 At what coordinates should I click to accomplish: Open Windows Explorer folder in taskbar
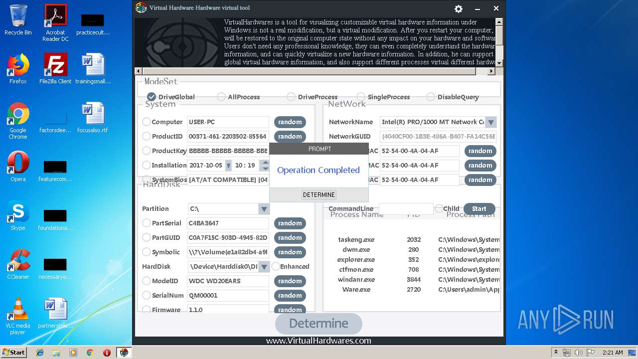pyautogui.click(x=56, y=353)
